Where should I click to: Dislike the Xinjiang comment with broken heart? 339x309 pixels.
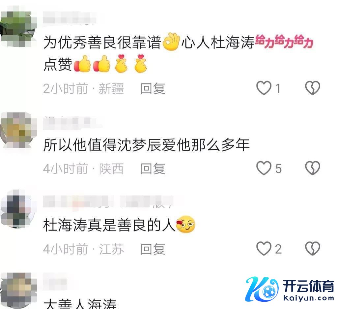[312, 88]
